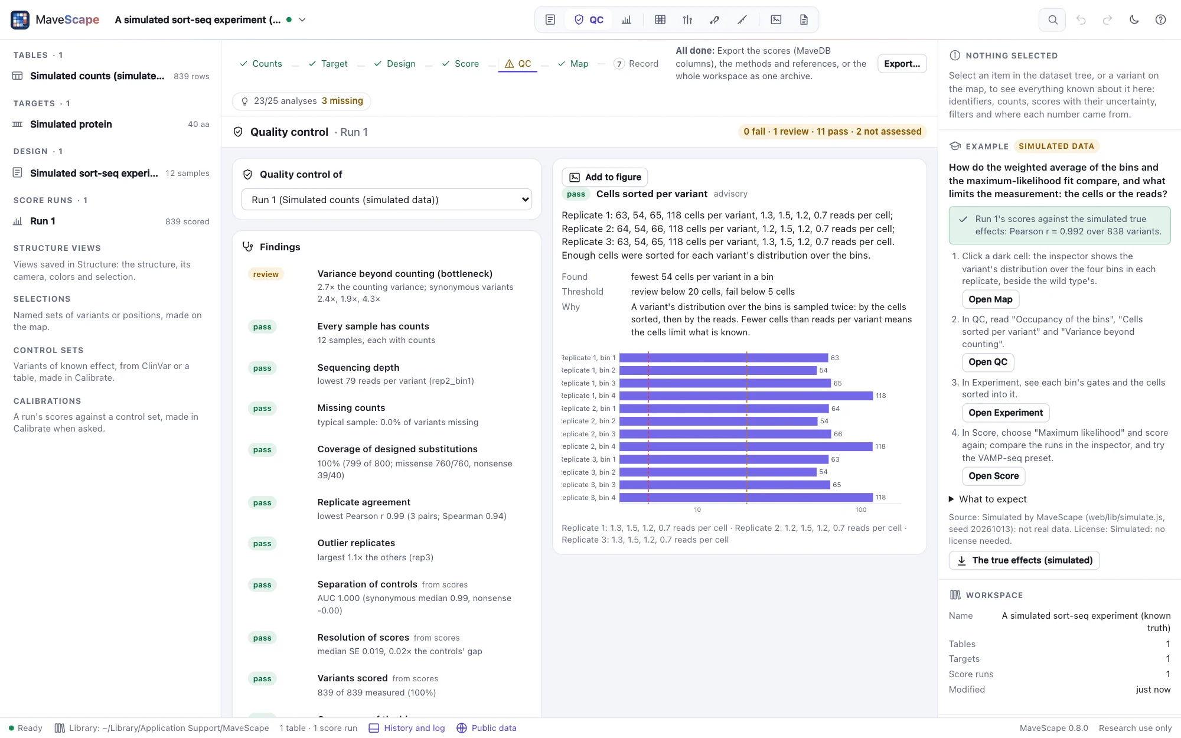Select the QC shield view in toolbar
Screen dimensions: 1181x738
589,19
